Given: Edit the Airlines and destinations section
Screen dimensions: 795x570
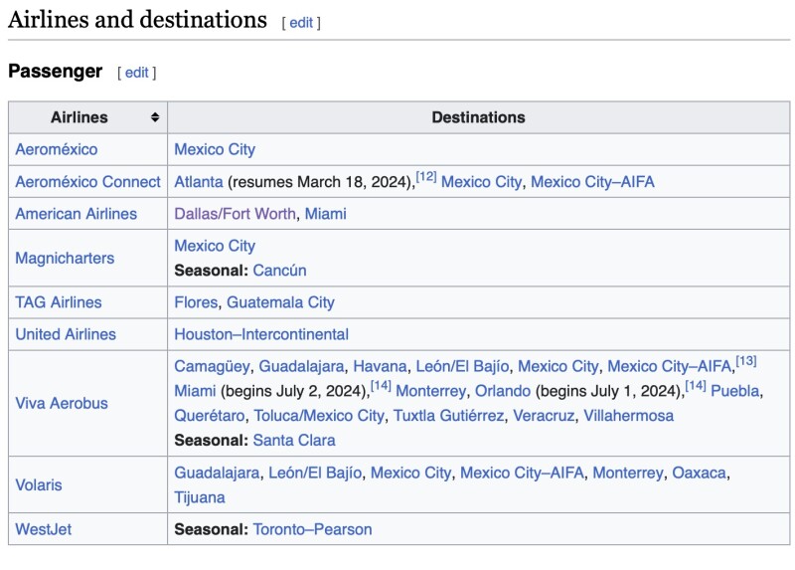Looking at the screenshot, I should (301, 22).
